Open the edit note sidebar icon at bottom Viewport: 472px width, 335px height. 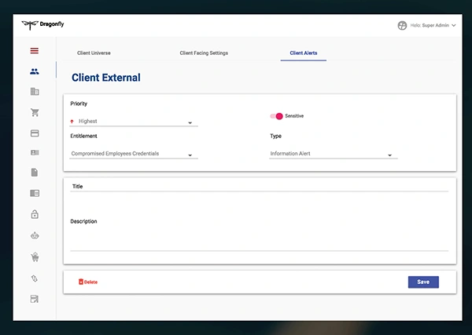coord(35,299)
